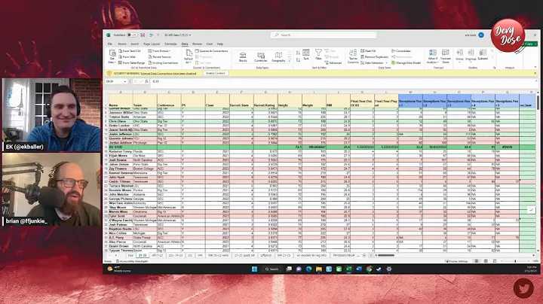Open File Explorer from the taskbar
This screenshot has width=543, height=304.
pos(318,269)
